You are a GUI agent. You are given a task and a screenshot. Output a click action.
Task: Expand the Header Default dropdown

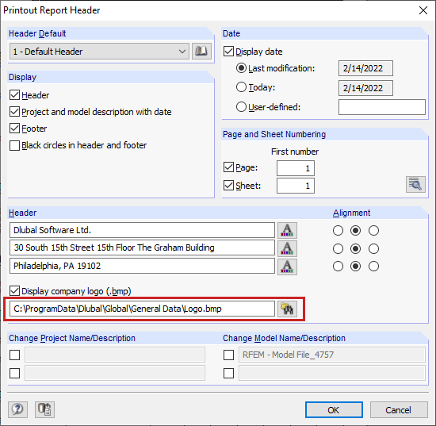pos(99,52)
